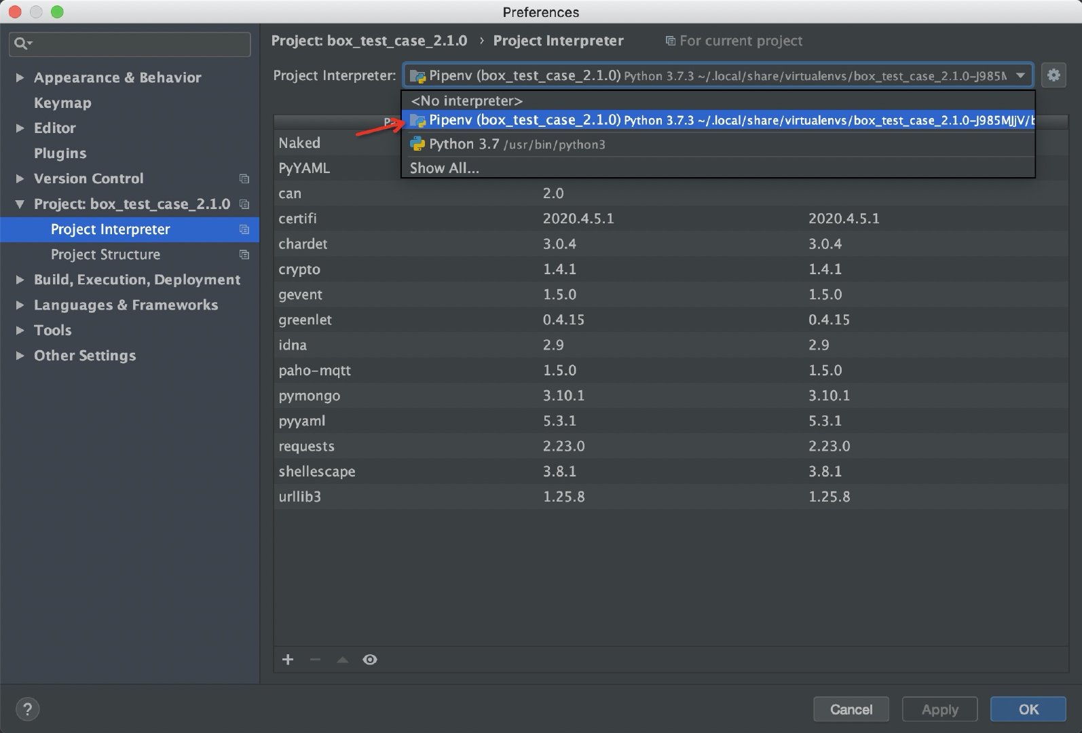Screen dimensions: 1082x733
Task: Click the project icon beside Project Structure
Action: coord(244,255)
